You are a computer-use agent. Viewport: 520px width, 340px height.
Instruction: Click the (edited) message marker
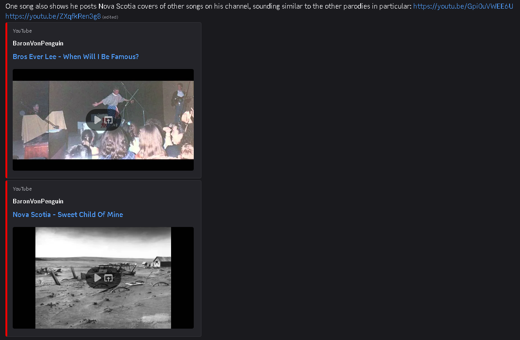pos(110,17)
